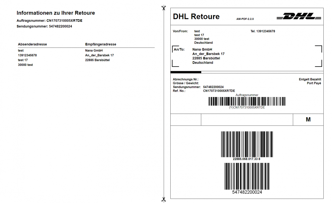Select the version text 'AM-PDF-2.2.0'

pyautogui.click(x=245, y=19)
